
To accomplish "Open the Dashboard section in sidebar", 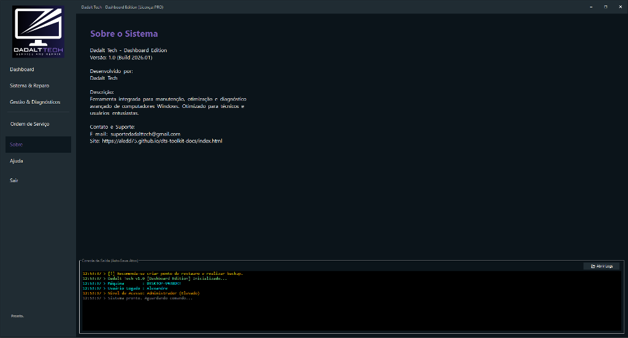I will point(22,69).
